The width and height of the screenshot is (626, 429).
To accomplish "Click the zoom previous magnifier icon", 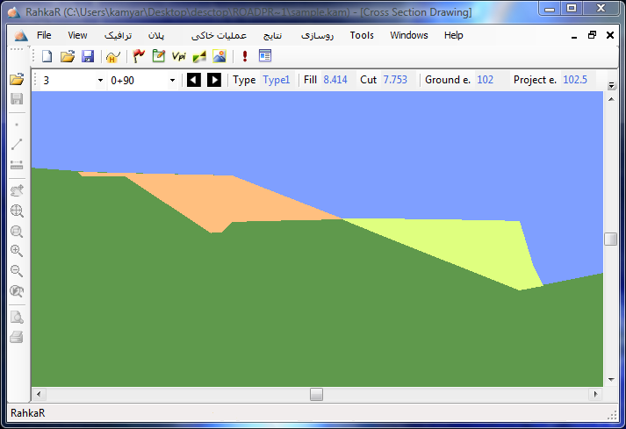I will tap(17, 291).
